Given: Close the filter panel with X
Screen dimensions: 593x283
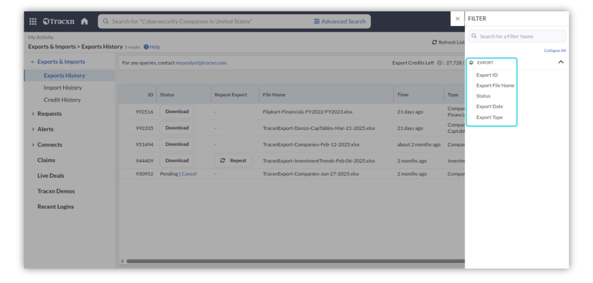Looking at the screenshot, I should point(457,19).
